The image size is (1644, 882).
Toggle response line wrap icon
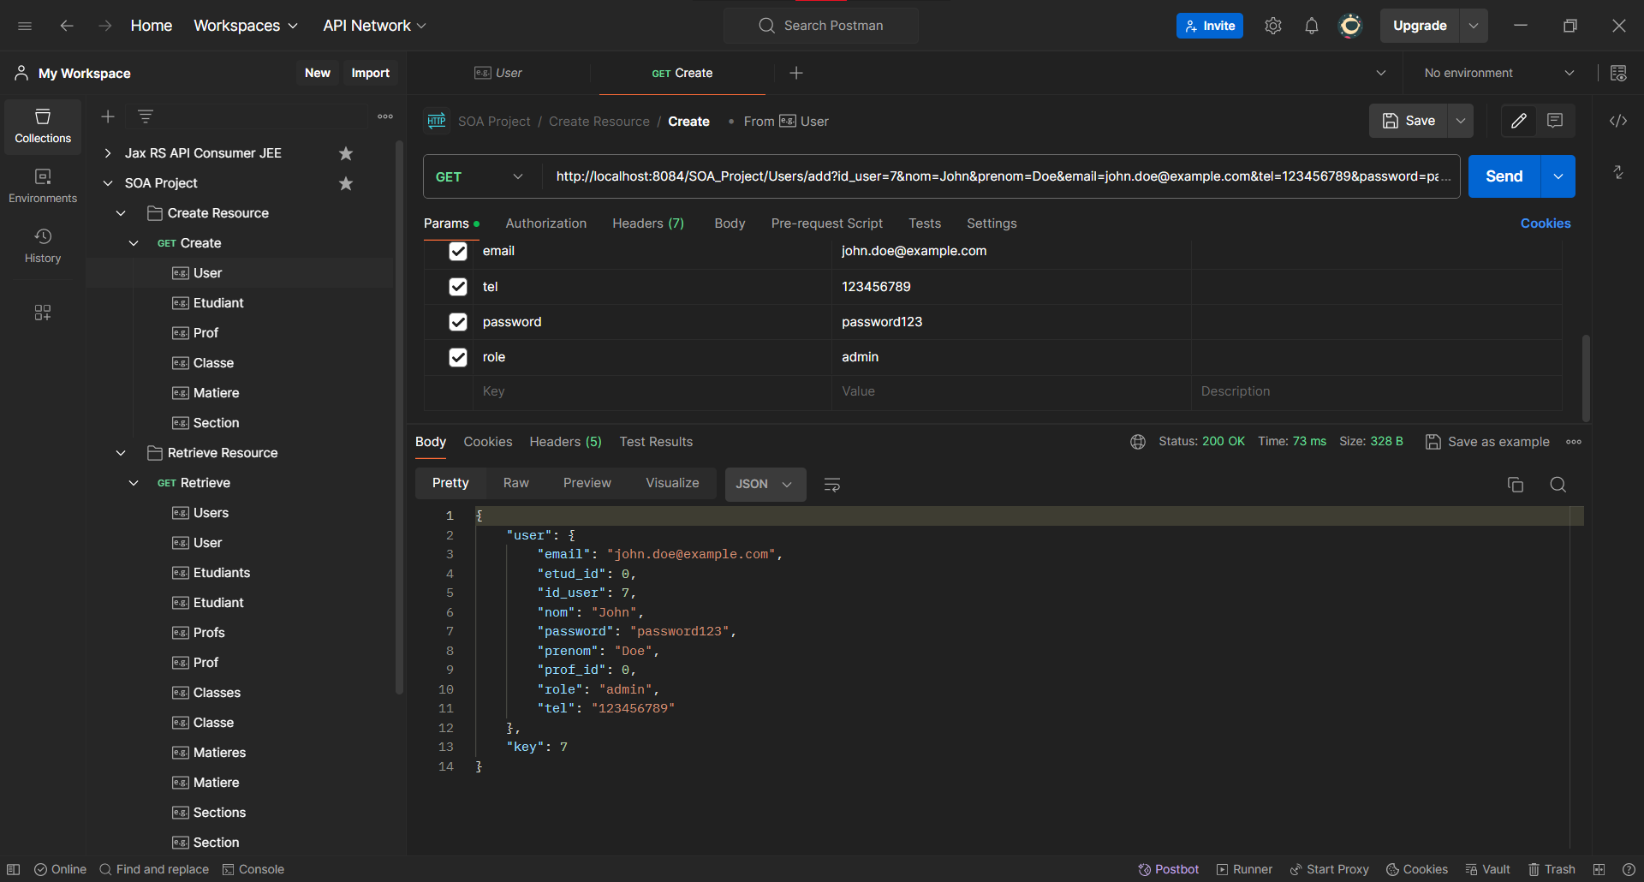831,485
